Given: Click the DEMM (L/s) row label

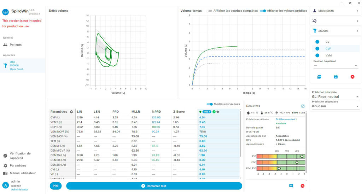Looking at the screenshot, I should (58, 146).
